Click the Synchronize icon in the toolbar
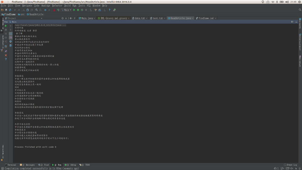The width and height of the screenshot is (302, 170). [x=10, y=10]
